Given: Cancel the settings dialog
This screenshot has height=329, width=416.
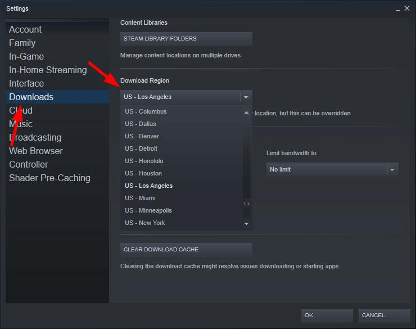Looking at the screenshot, I should (x=384, y=316).
